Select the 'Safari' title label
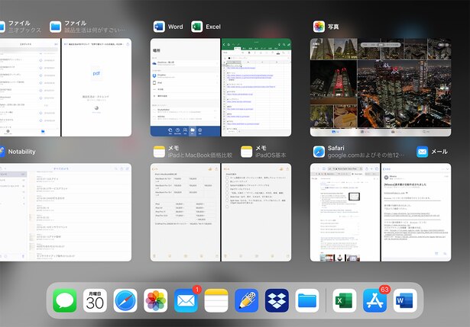 pyautogui.click(x=335, y=148)
